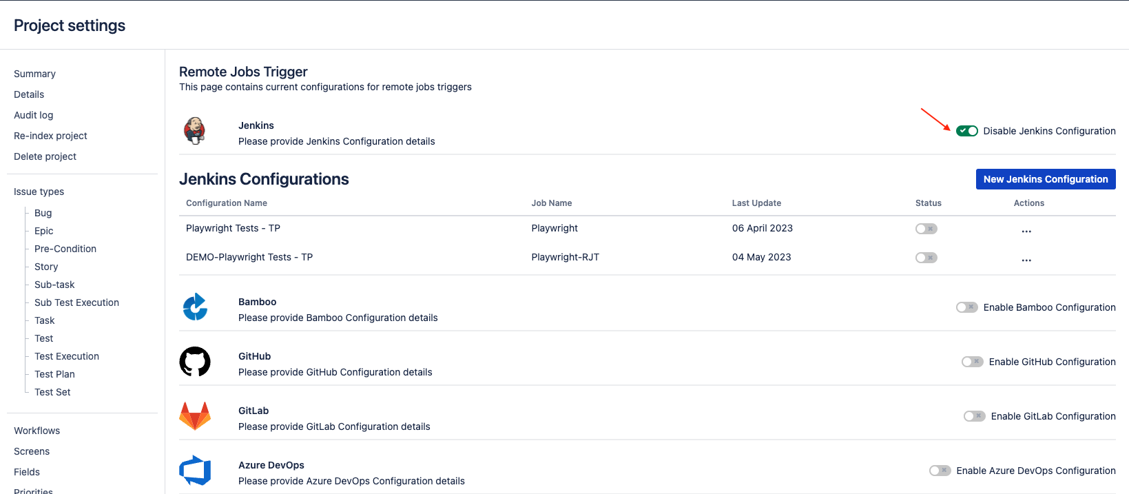The width and height of the screenshot is (1129, 494).
Task: Select the Story issue type
Action: 46,267
